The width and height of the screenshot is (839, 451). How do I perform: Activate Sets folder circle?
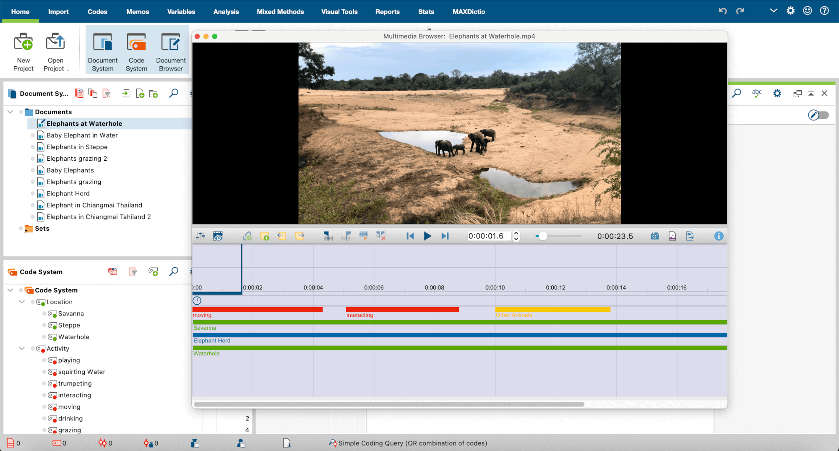click(21, 228)
